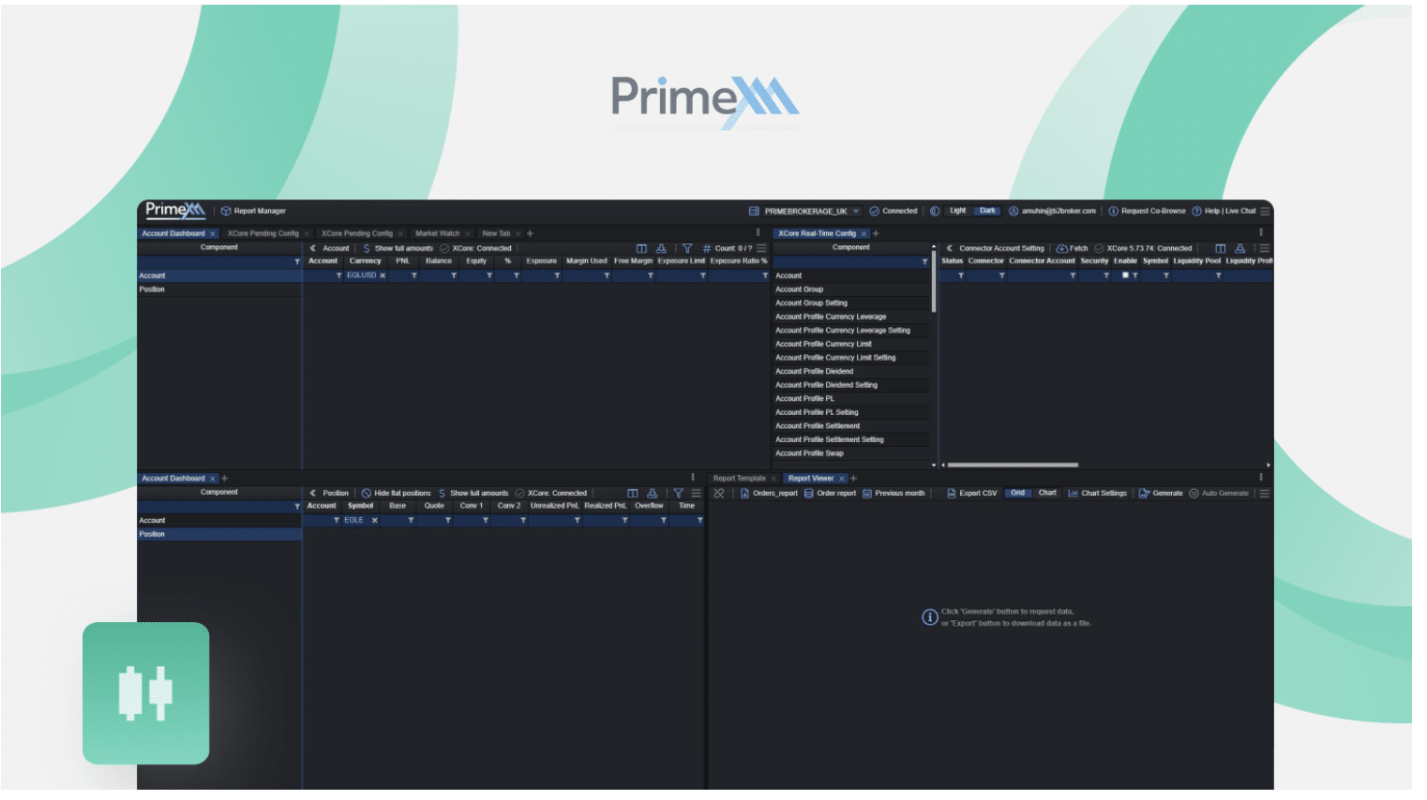Clear the EGLE symbol filter
Viewport: 1427px width, 800px height.
pyautogui.click(x=374, y=520)
